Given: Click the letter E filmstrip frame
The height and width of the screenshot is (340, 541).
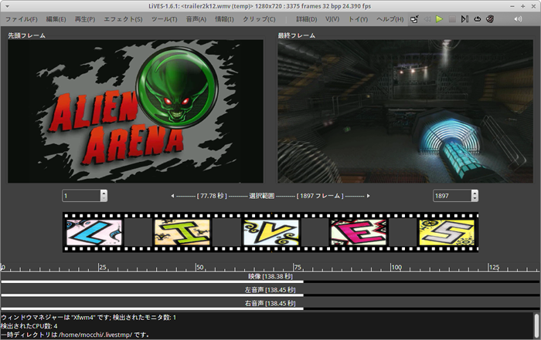Looking at the screenshot, I should [x=359, y=232].
